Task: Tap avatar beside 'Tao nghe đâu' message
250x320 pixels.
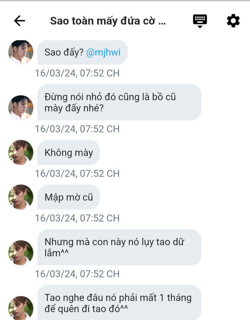Action: [21, 308]
